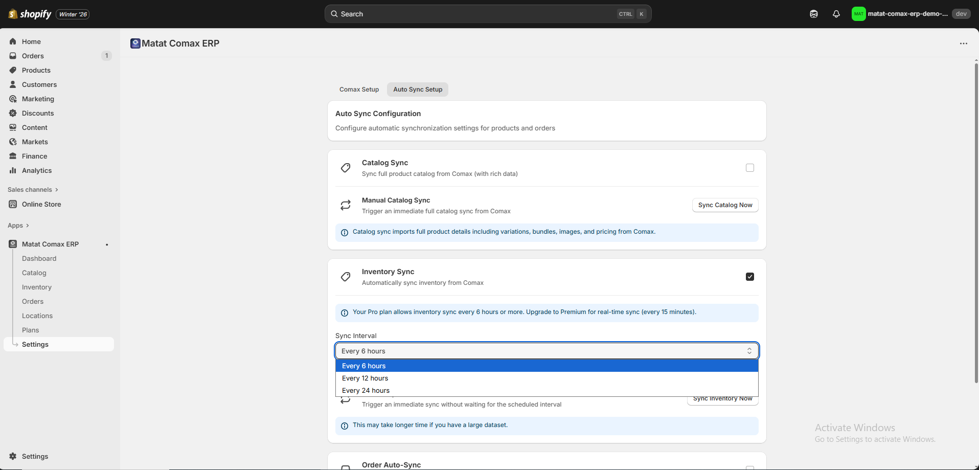Screen dimensions: 979x470
Task: Open the three-dot more actions menu
Action: [963, 43]
